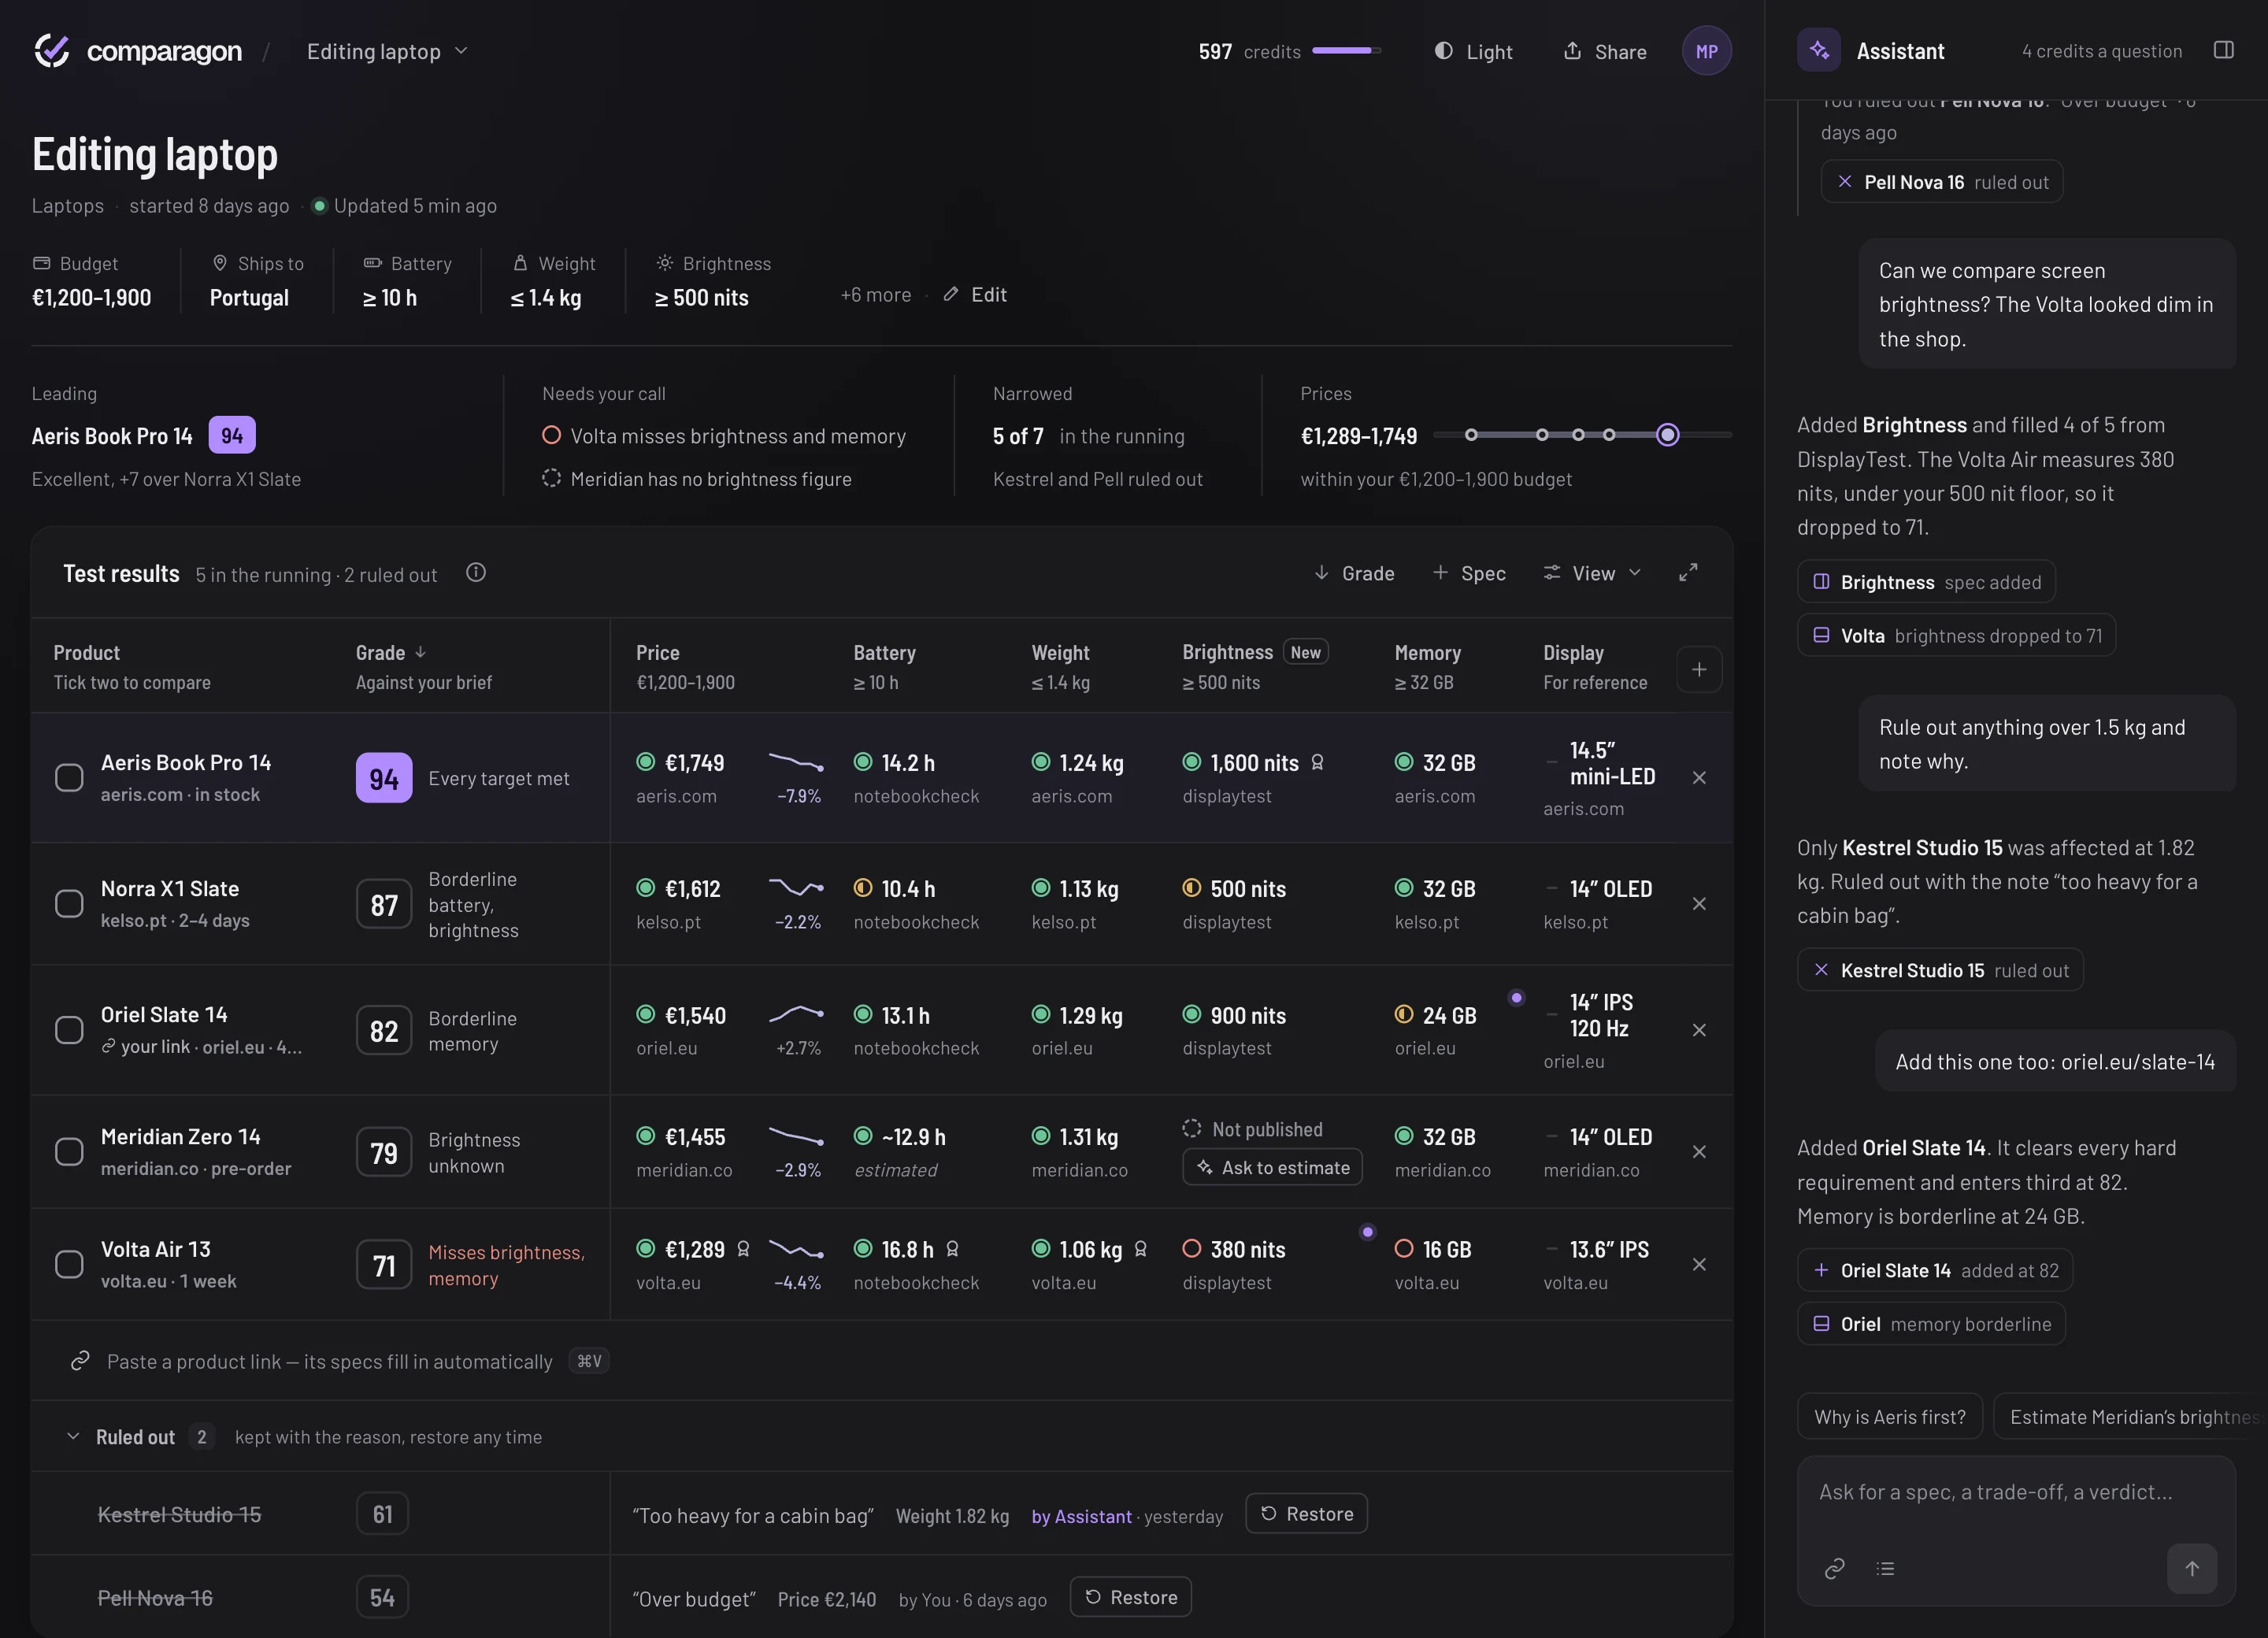
Task: Collapse the Ruled out section
Action: [73, 1436]
